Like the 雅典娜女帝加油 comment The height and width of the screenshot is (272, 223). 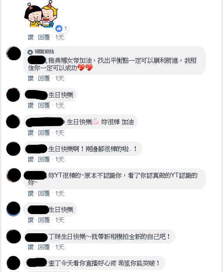tap(31, 78)
